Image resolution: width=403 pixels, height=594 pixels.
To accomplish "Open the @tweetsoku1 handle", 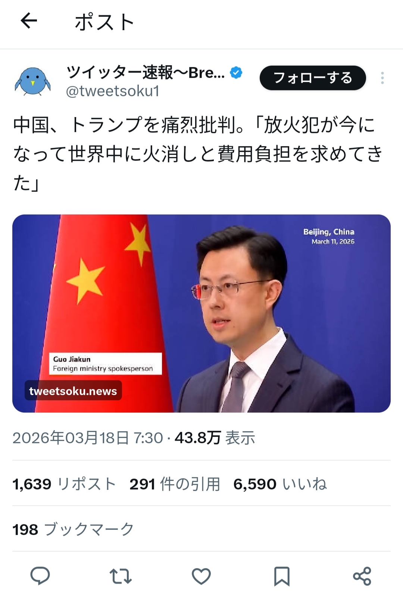I will 113,91.
